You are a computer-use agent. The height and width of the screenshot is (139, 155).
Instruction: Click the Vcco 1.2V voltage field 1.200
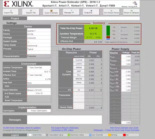(x=126, y=90)
